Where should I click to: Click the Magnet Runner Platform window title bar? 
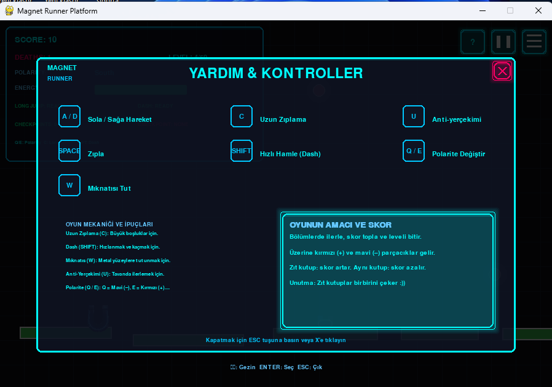246,10
